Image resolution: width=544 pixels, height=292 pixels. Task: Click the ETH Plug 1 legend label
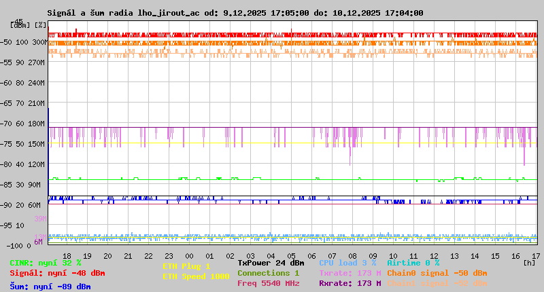(x=186, y=266)
